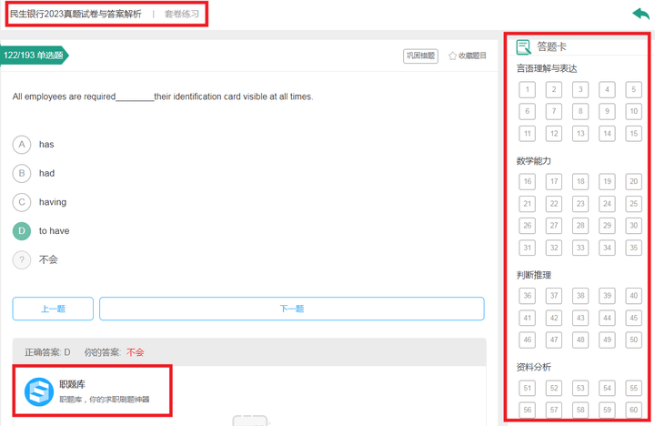Open question 31 under 数学能力
The width and height of the screenshot is (655, 426).
[x=527, y=248]
